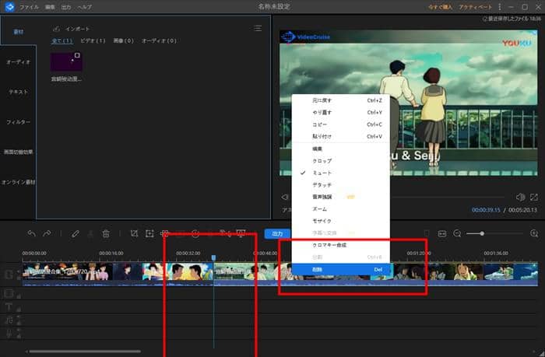Click the import arrow icon

[56, 29]
